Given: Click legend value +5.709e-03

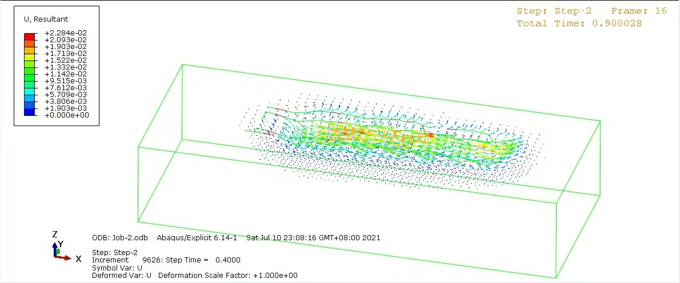Looking at the screenshot, I should coord(67,94).
